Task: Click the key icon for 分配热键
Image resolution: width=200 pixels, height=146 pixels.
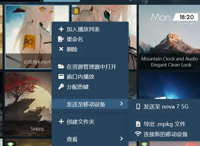Action: pos(61,87)
